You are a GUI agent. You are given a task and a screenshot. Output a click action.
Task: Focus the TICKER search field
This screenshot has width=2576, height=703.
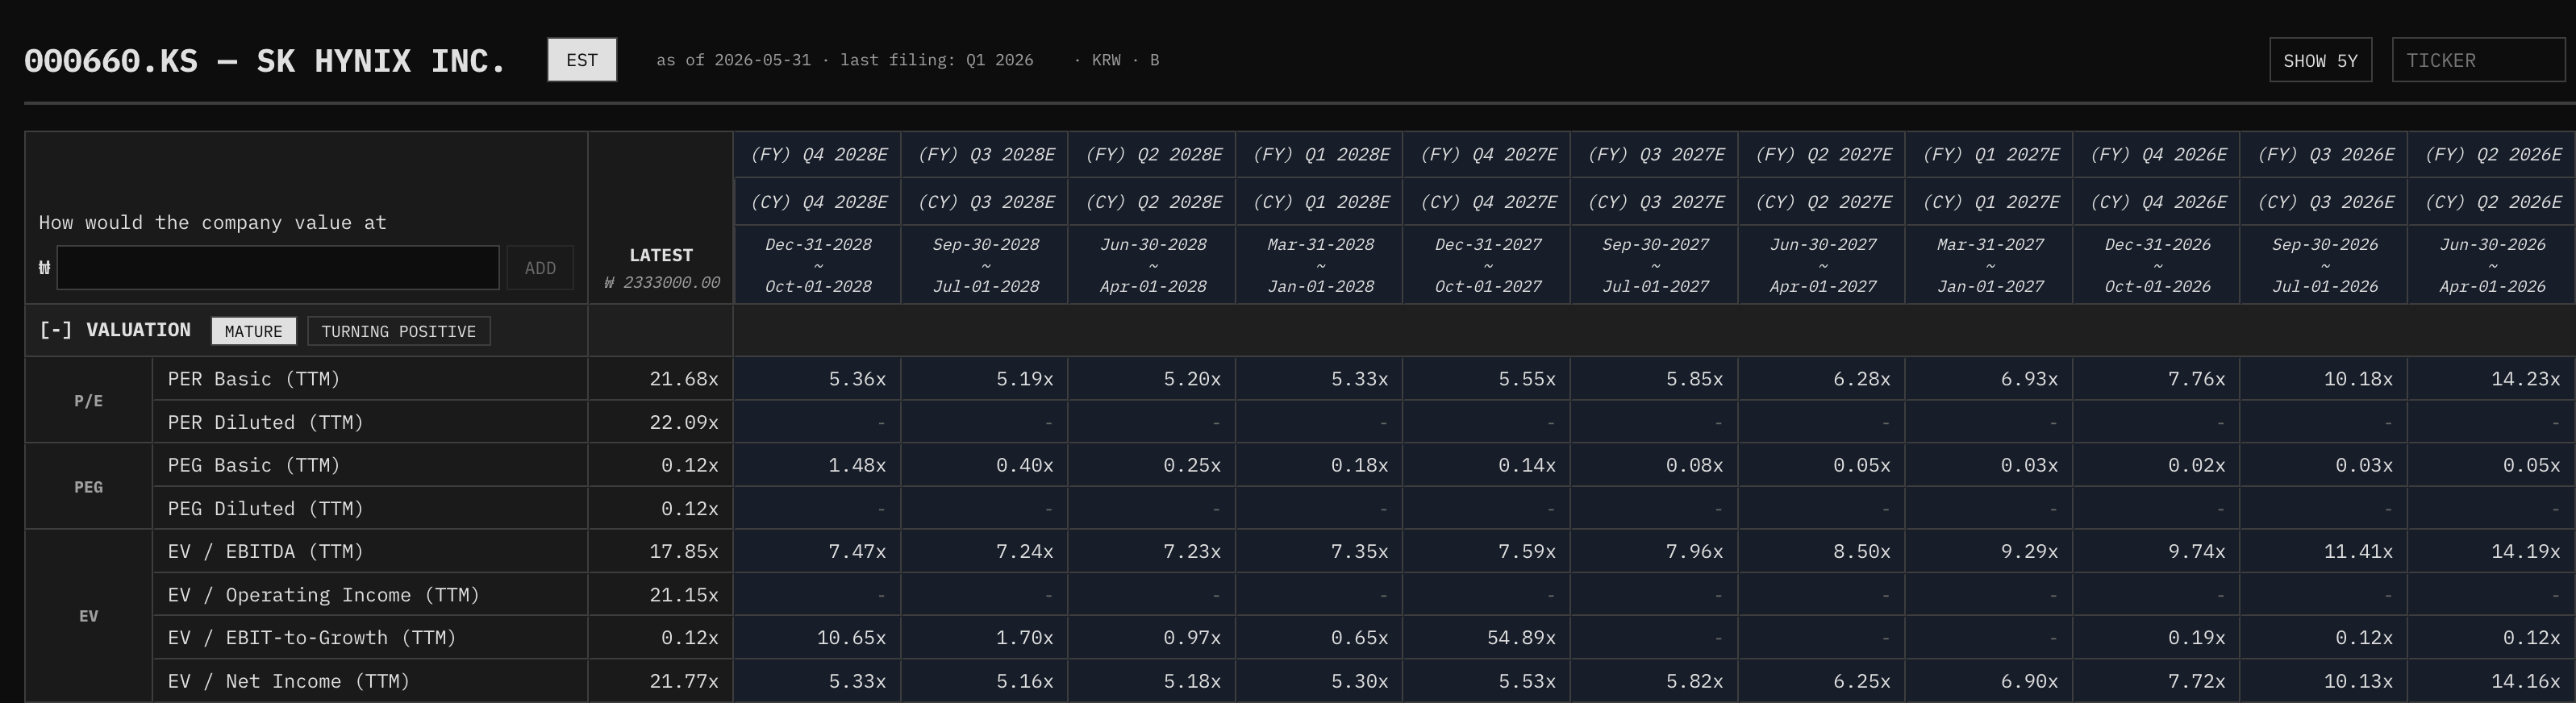[2478, 60]
